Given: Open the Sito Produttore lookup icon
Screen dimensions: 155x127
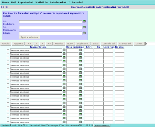Looking at the screenshot, I should click(84, 21).
